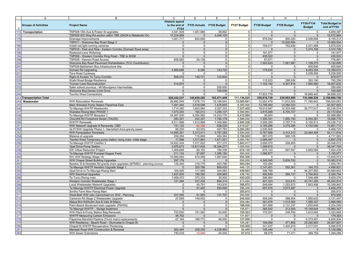Viewport: 358px width, 253px height.
Task: Select the column F header
Action: (240, 18)
